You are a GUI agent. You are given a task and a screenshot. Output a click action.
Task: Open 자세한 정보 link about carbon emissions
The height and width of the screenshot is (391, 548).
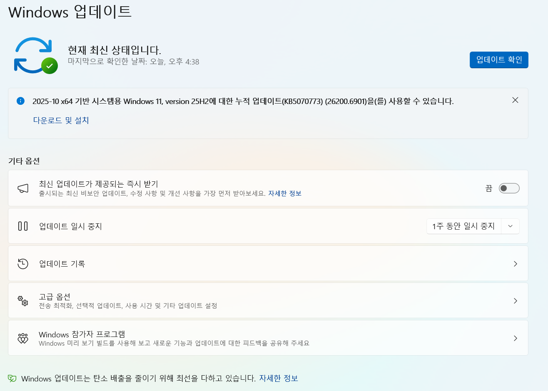pyautogui.click(x=279, y=378)
